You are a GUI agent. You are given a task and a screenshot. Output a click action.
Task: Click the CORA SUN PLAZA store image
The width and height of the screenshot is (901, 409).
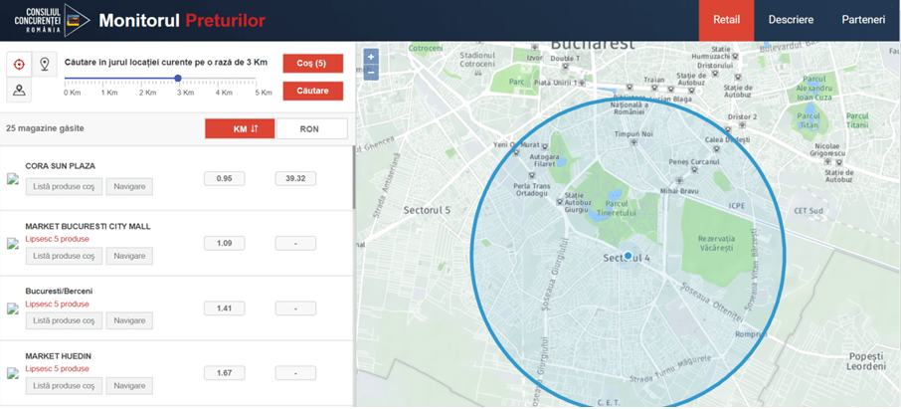tap(13, 179)
